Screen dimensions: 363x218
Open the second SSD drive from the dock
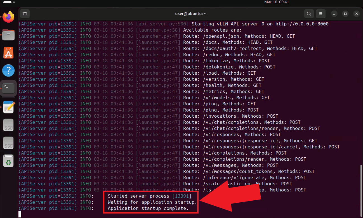tap(8, 143)
